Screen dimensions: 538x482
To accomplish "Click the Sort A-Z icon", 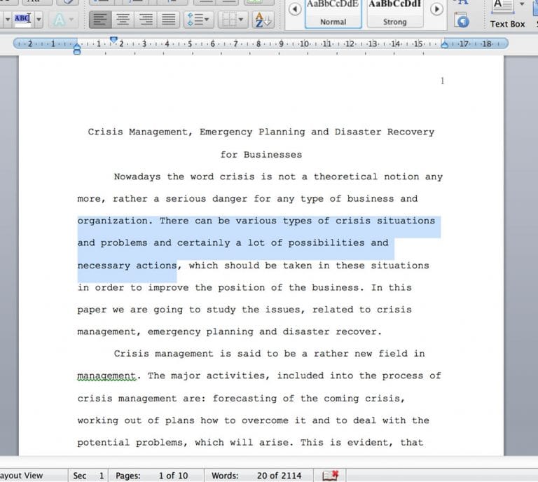I will [263, 20].
